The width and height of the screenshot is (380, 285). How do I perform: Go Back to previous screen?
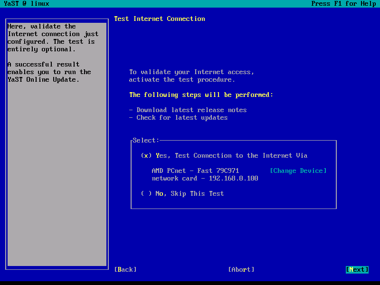(125, 269)
